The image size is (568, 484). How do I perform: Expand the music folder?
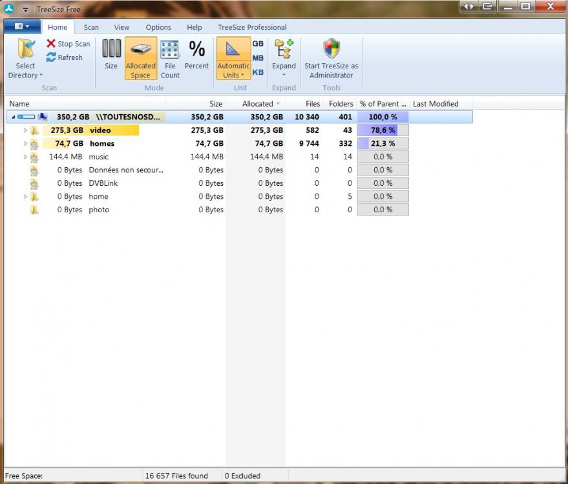(x=25, y=157)
